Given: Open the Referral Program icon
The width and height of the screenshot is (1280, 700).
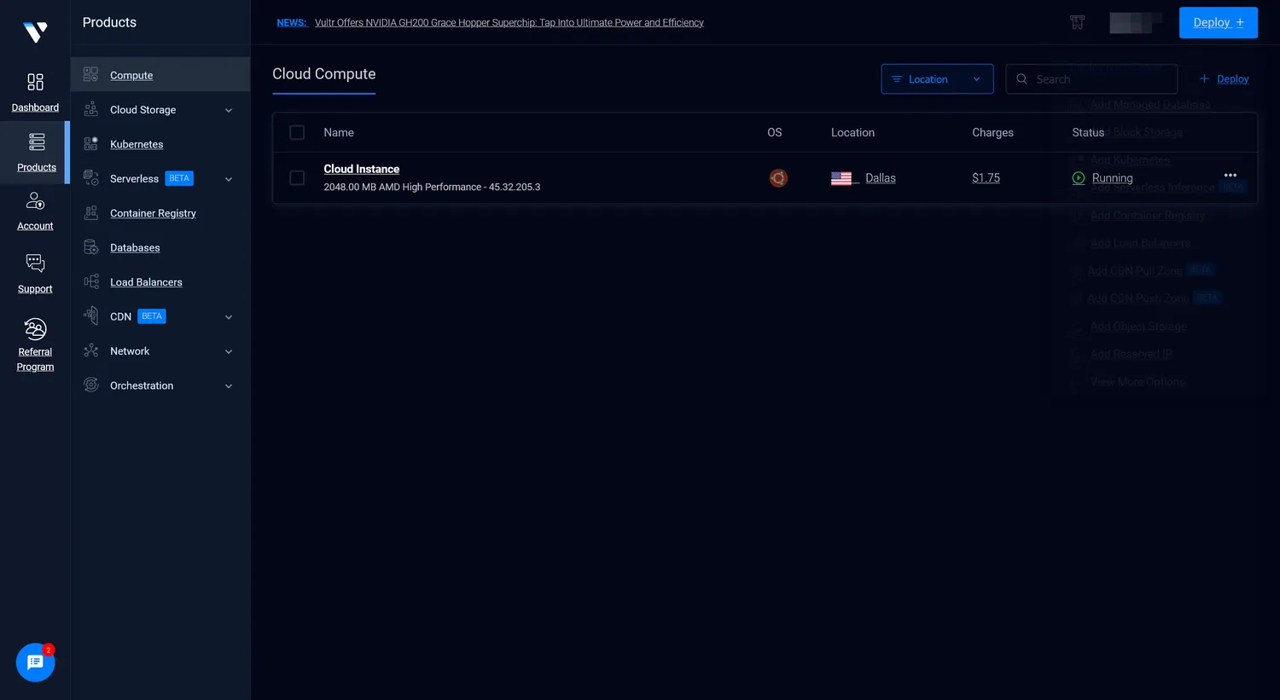Looking at the screenshot, I should 35,329.
